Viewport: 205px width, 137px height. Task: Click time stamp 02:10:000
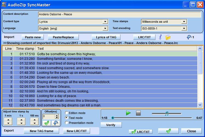(27, 91)
